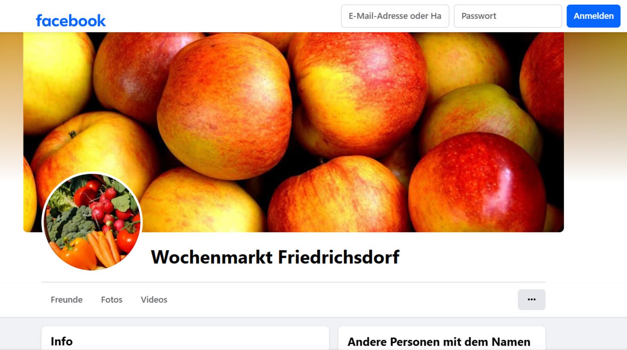Viewport: 627px width, 350px height.
Task: Focus the E-Mail-Adresse input field
Action: coord(395,16)
